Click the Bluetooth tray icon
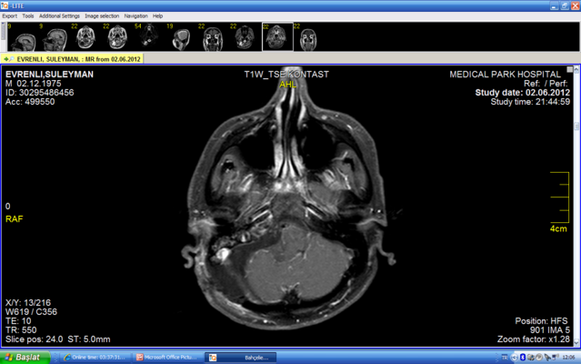Viewport: 581px width, 364px height. tap(523, 358)
